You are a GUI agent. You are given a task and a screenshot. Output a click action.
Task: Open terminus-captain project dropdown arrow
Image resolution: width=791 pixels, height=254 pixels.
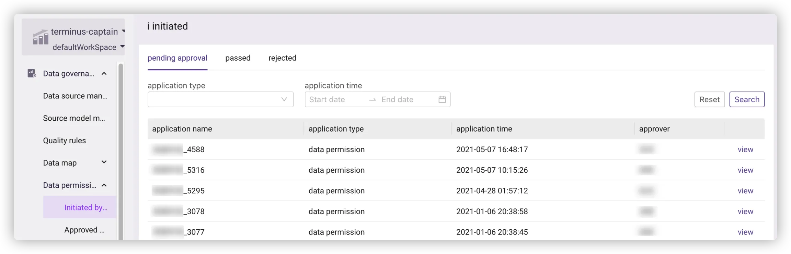[x=123, y=31]
